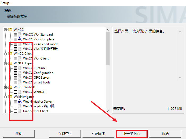Click the document icon beside Diagnostics Client
This screenshot has height=139, width=186.
pyautogui.click(x=20, y=111)
